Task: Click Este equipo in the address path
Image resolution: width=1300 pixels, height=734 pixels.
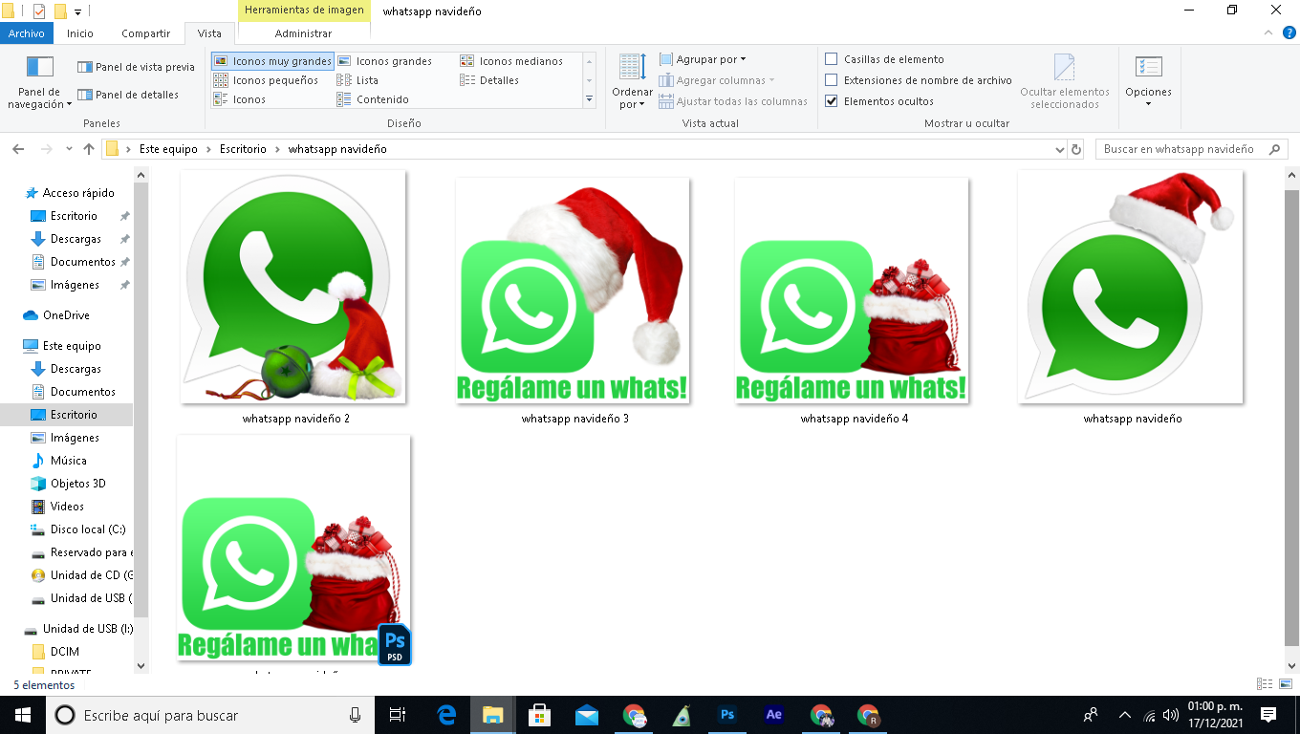Action: 168,149
